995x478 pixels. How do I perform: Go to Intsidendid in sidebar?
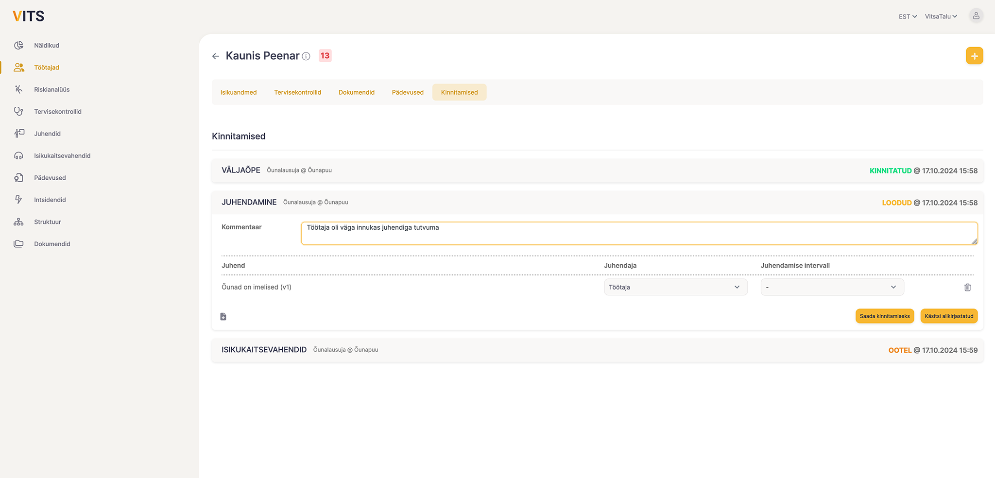point(50,200)
